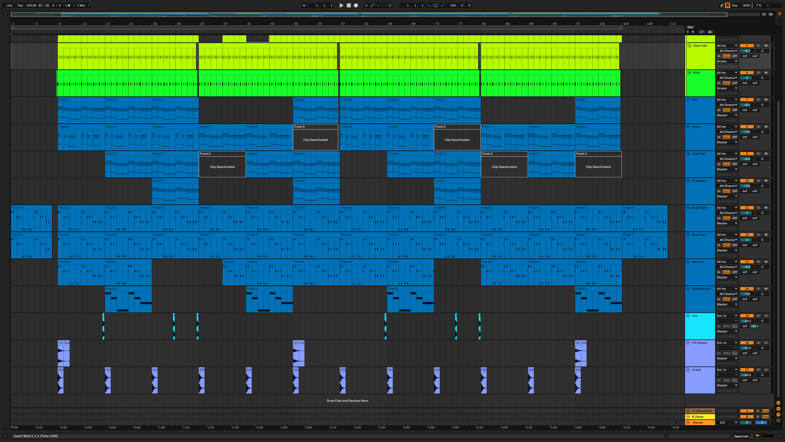Viewport: 785px width, 442px height.
Task: Fold the Bass FX track
Action: pyautogui.click(x=688, y=262)
